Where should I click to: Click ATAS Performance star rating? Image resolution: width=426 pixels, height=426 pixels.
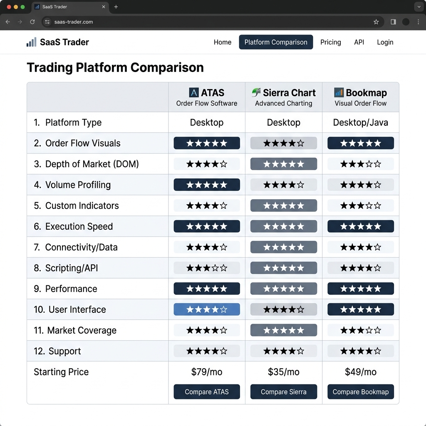(207, 289)
